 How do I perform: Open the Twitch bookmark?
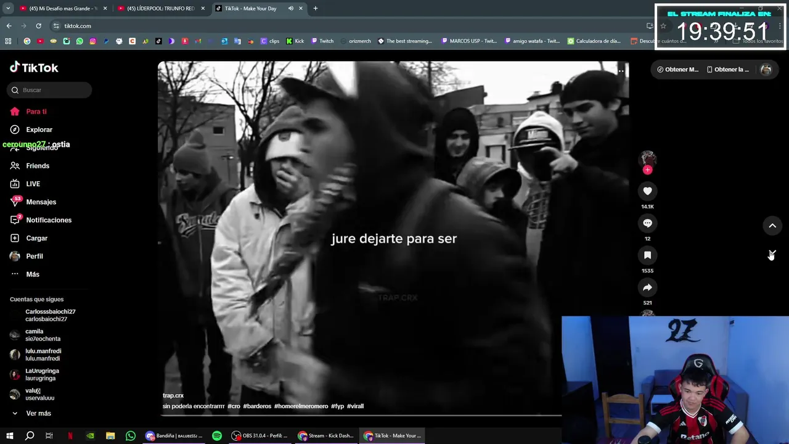click(322, 41)
